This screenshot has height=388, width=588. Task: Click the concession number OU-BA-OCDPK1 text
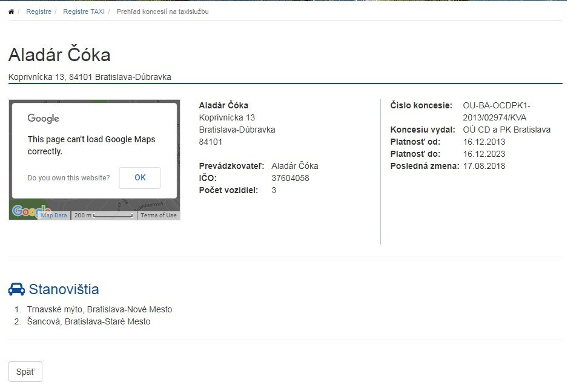click(x=497, y=105)
